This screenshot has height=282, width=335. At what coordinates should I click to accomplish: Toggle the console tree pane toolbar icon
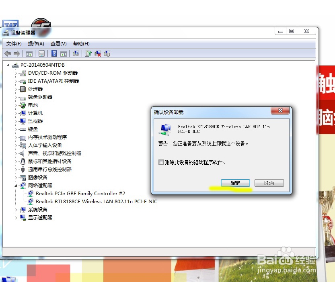point(29,53)
